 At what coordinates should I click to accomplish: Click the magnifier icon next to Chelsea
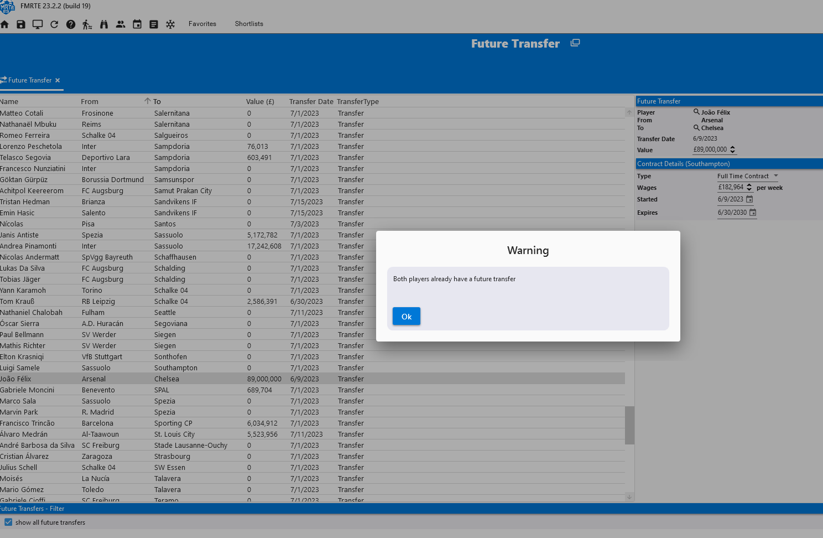(696, 127)
